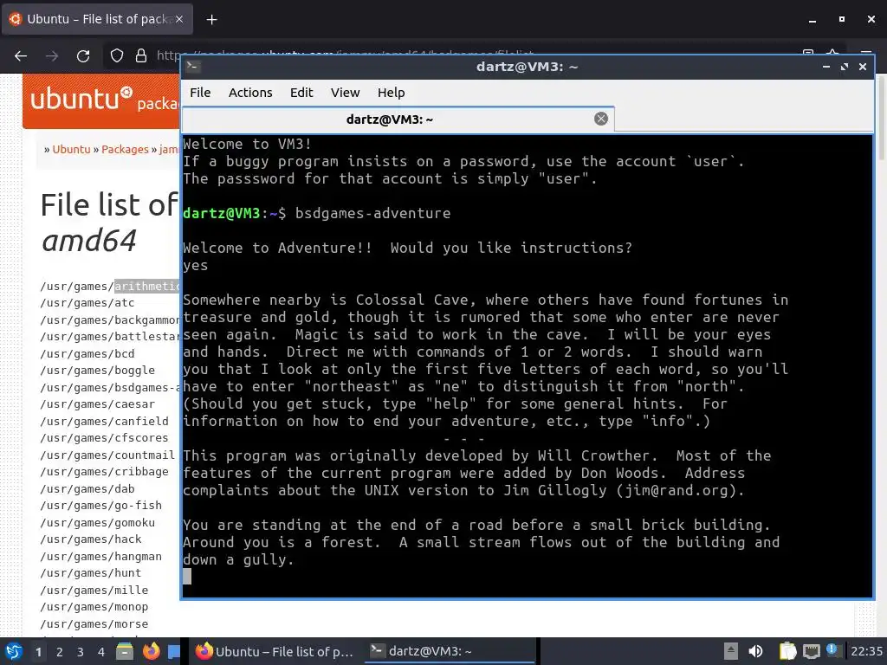The image size is (887, 665).
Task: Open the volume control tray icon
Action: [x=755, y=651]
